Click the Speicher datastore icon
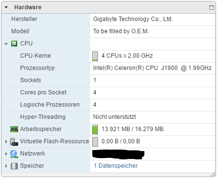The width and height of the screenshot is (219, 180). coord(14,166)
